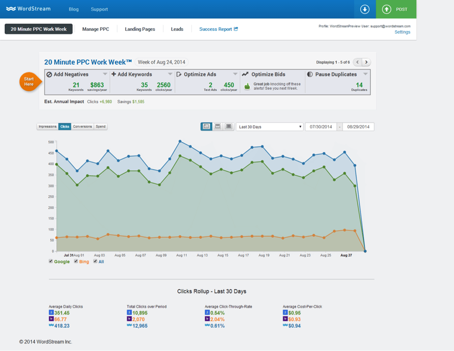
Task: Click the download icon in the header
Action: tap(364, 9)
